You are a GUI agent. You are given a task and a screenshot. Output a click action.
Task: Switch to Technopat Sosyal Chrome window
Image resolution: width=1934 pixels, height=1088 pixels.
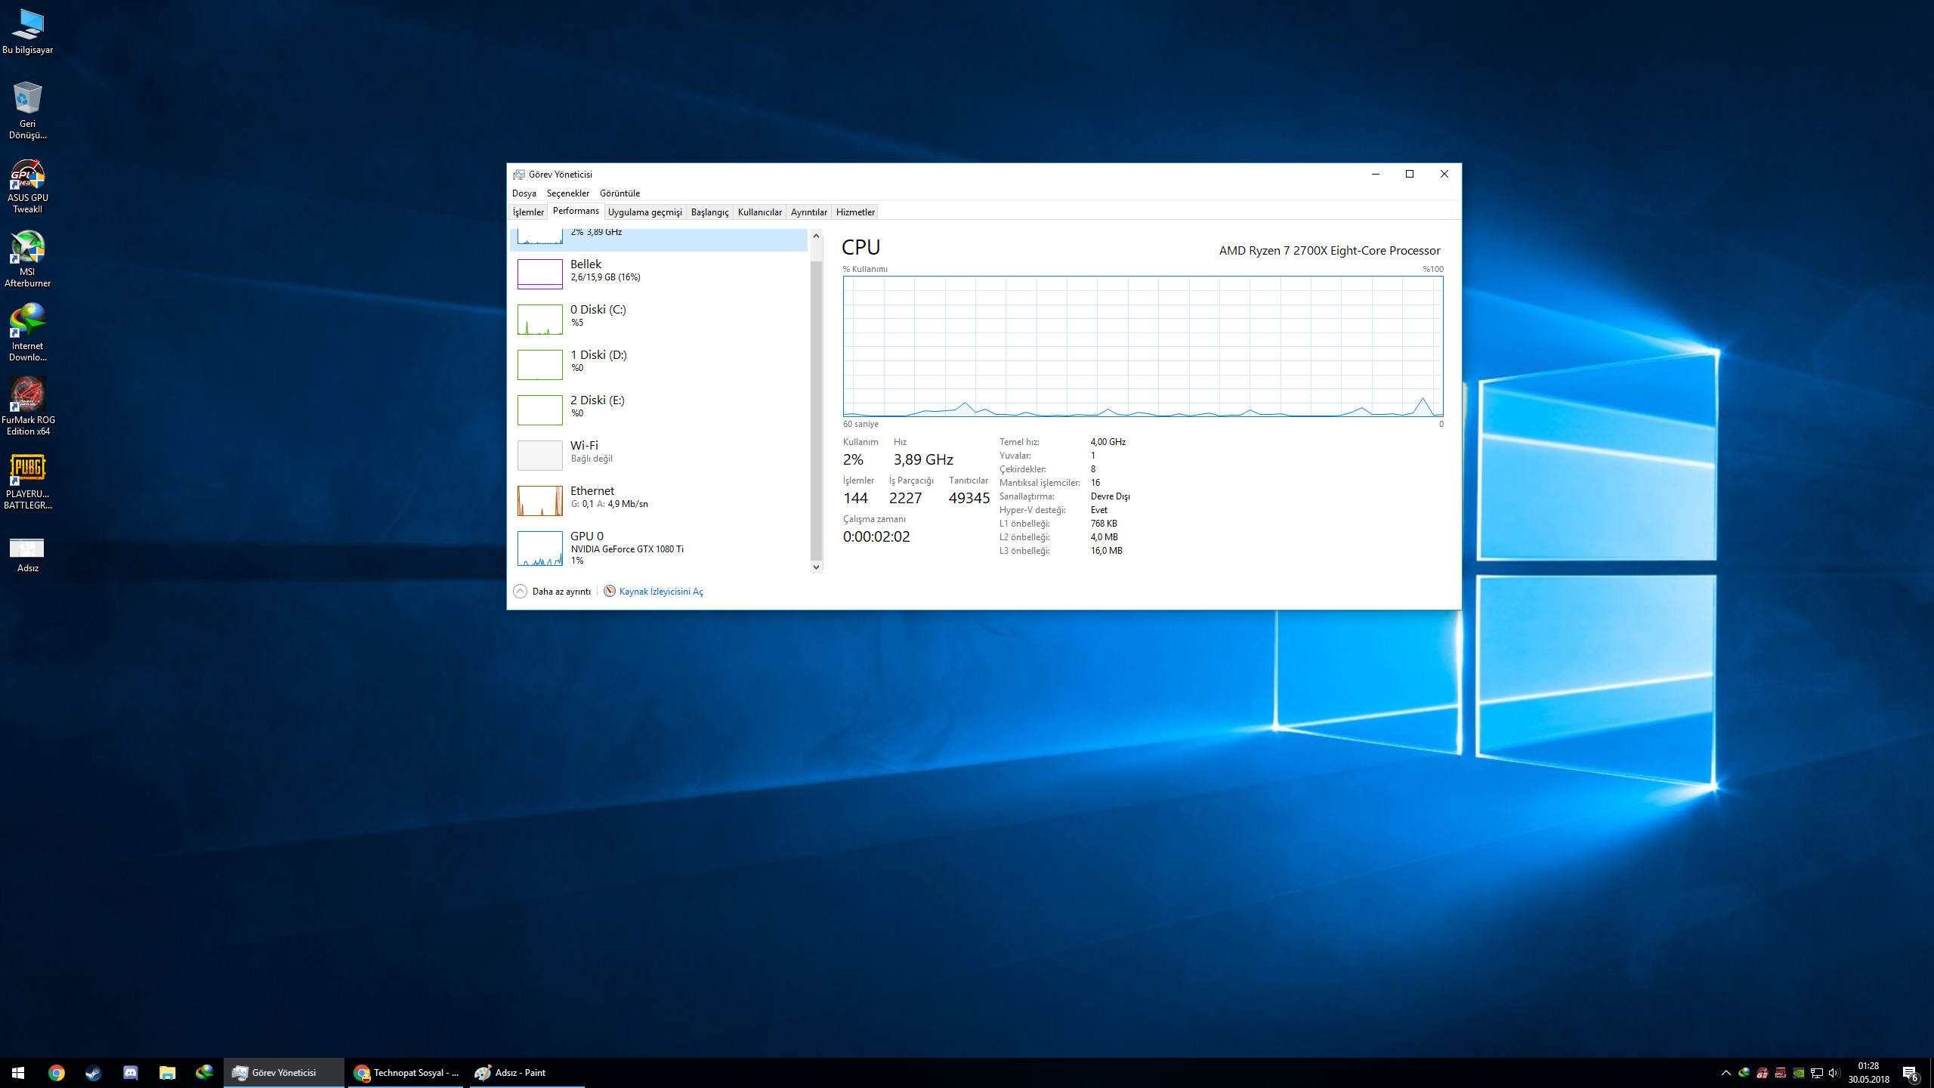click(x=406, y=1072)
